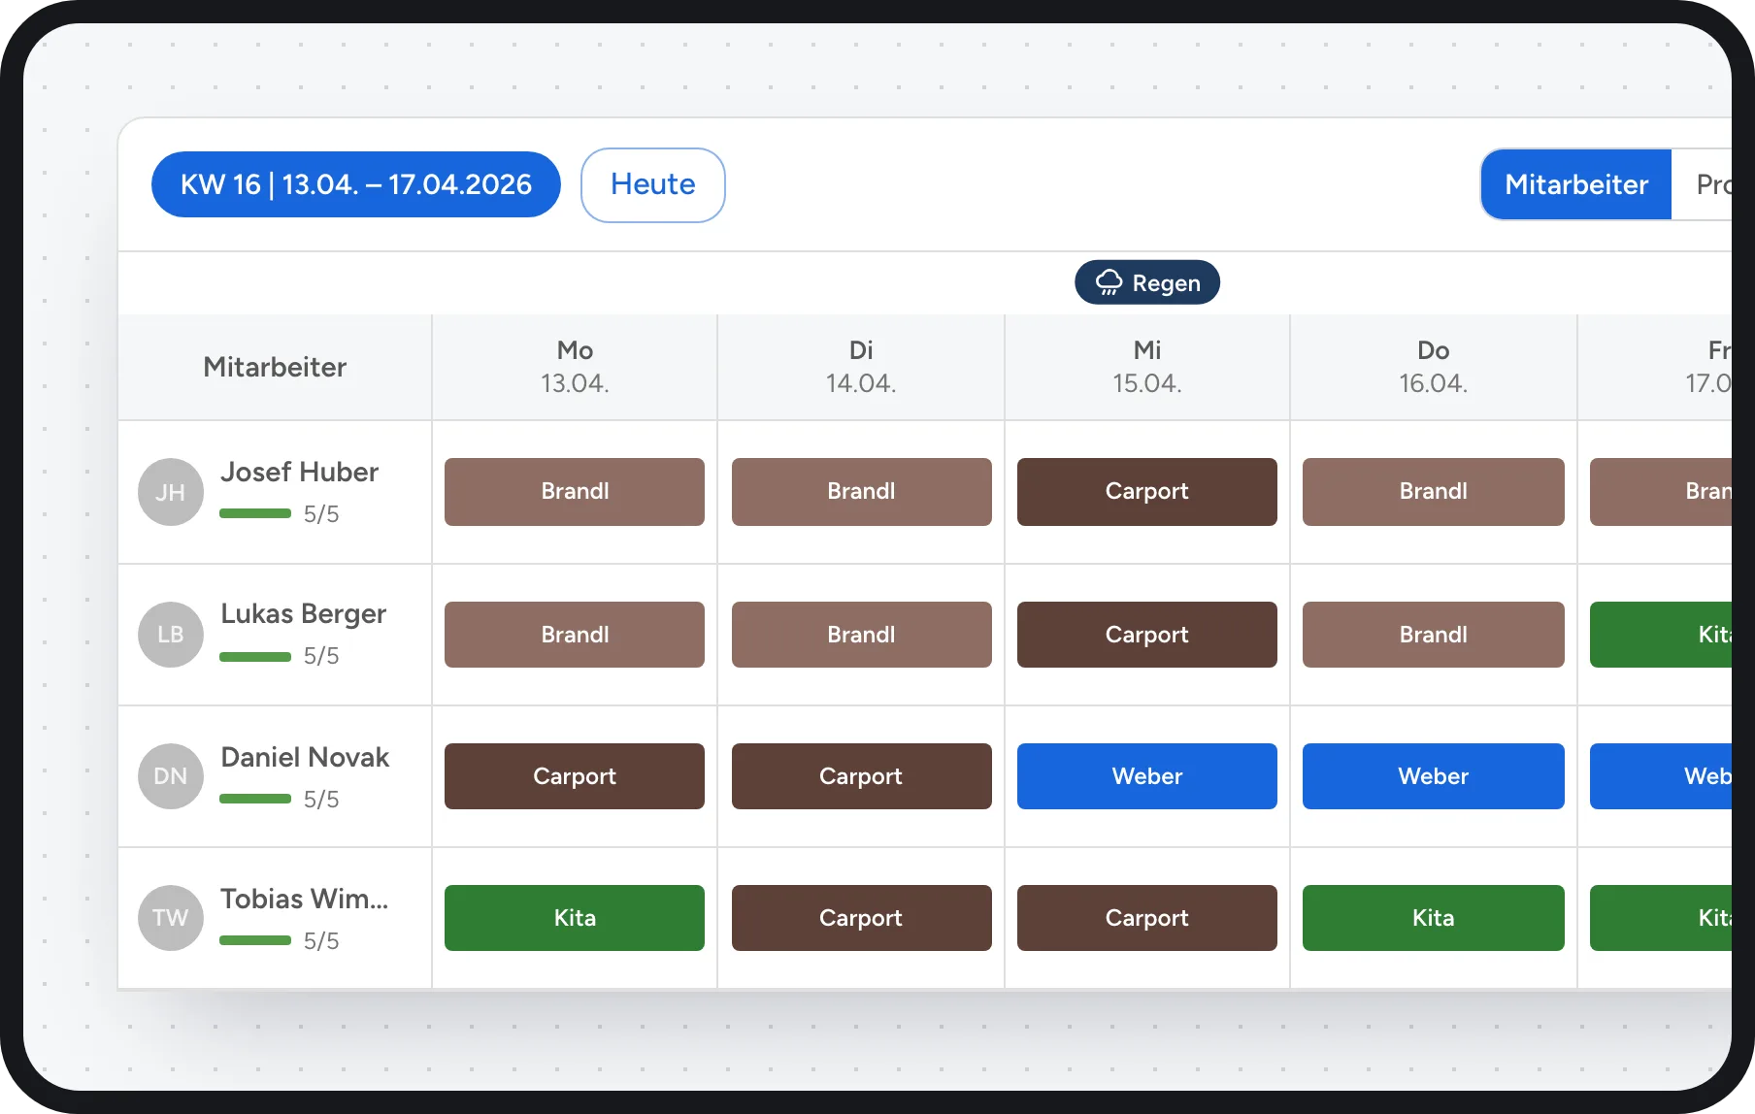Click Daniel Novak's DN avatar
This screenshot has height=1114, width=1755.
(171, 775)
